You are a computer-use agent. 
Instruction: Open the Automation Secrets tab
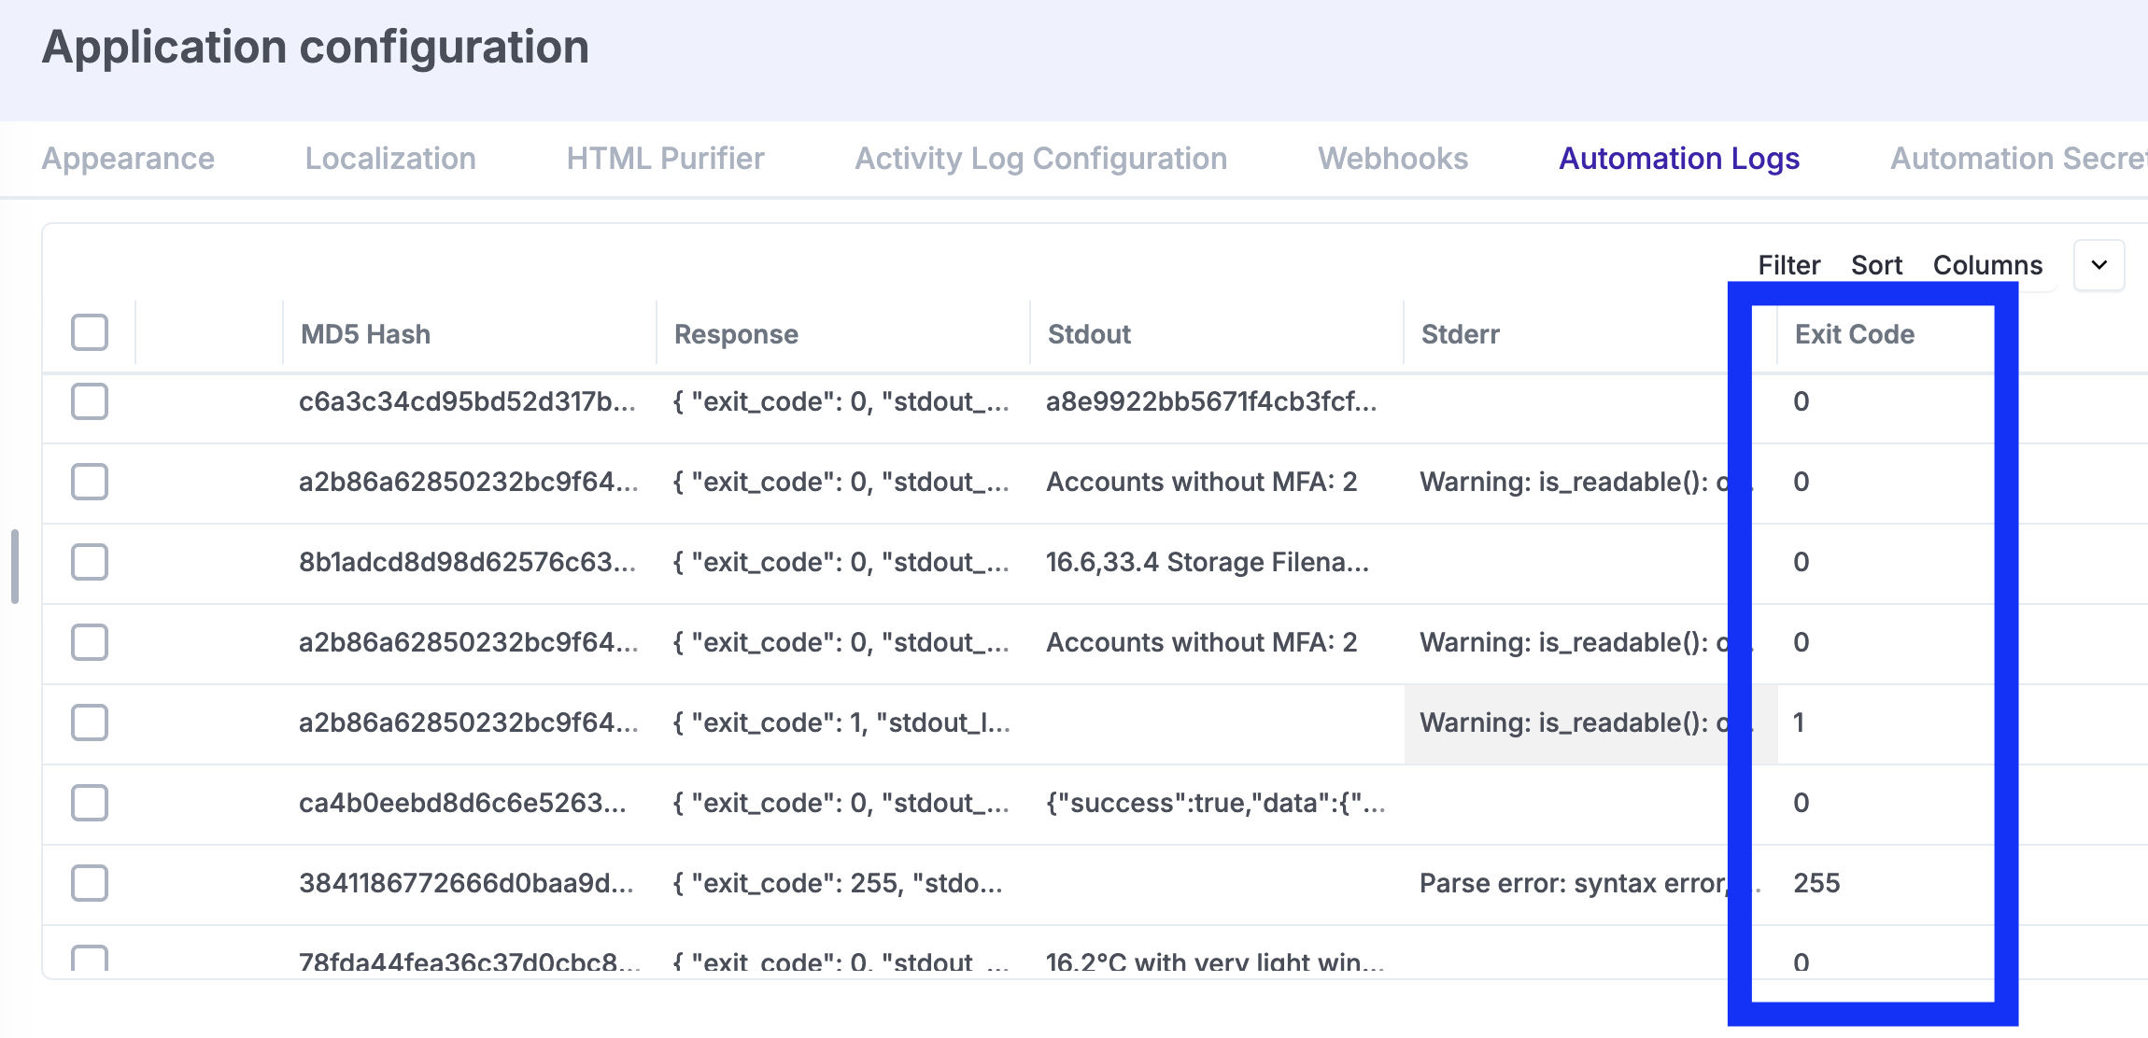point(2017,159)
